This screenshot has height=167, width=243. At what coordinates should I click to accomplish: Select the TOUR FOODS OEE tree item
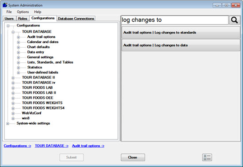38,98
